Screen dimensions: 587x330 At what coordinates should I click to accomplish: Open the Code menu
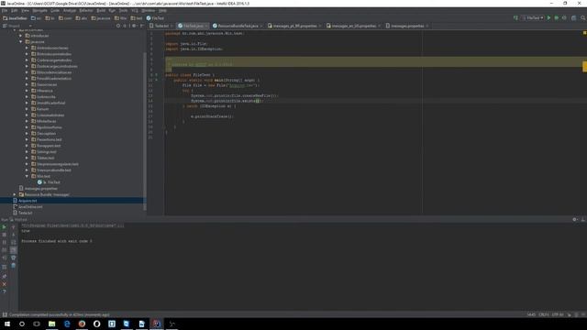coord(55,10)
